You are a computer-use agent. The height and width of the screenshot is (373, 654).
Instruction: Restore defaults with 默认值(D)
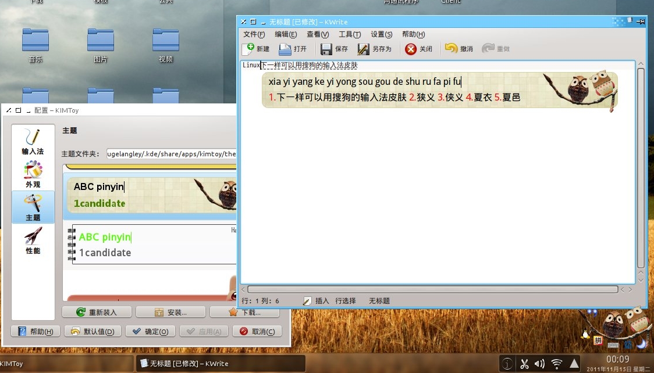(x=93, y=331)
